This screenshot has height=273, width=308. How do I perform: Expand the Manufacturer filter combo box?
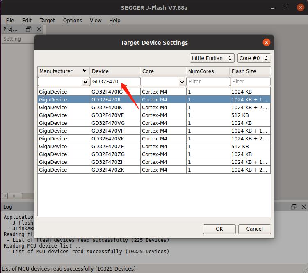[x=85, y=82]
